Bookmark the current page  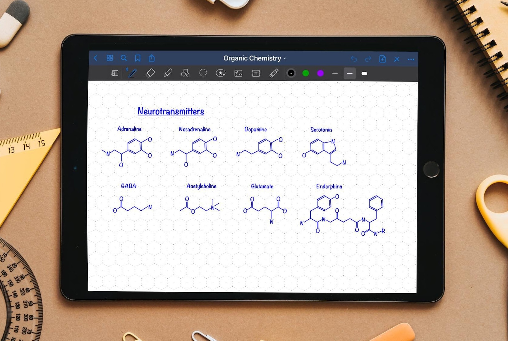[x=138, y=58]
